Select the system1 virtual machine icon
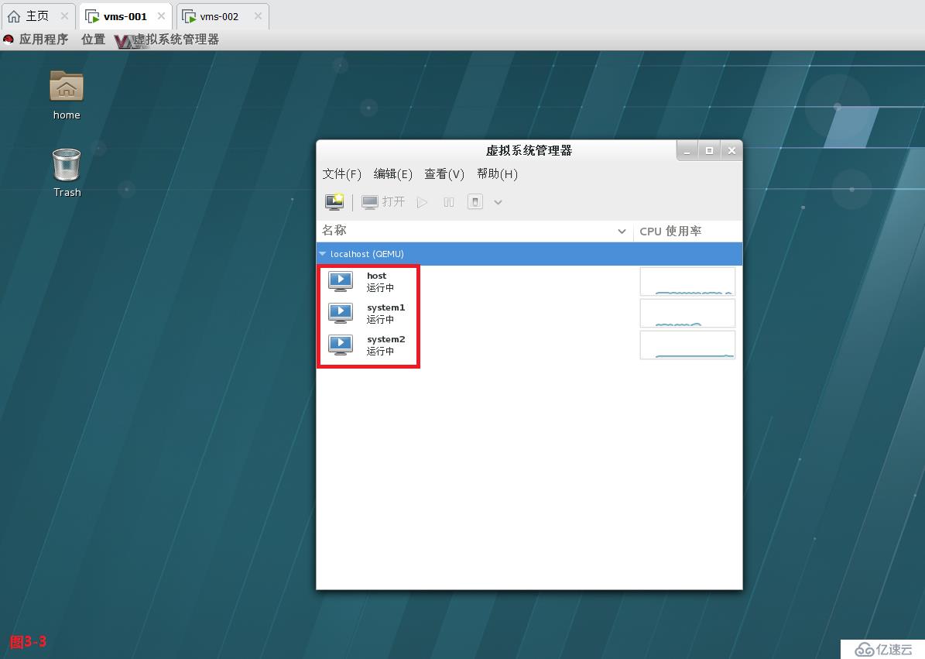The width and height of the screenshot is (925, 659). 341,314
